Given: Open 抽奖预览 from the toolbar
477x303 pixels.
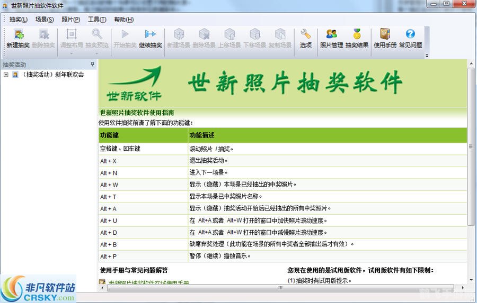Looking at the screenshot, I should tap(97, 34).
